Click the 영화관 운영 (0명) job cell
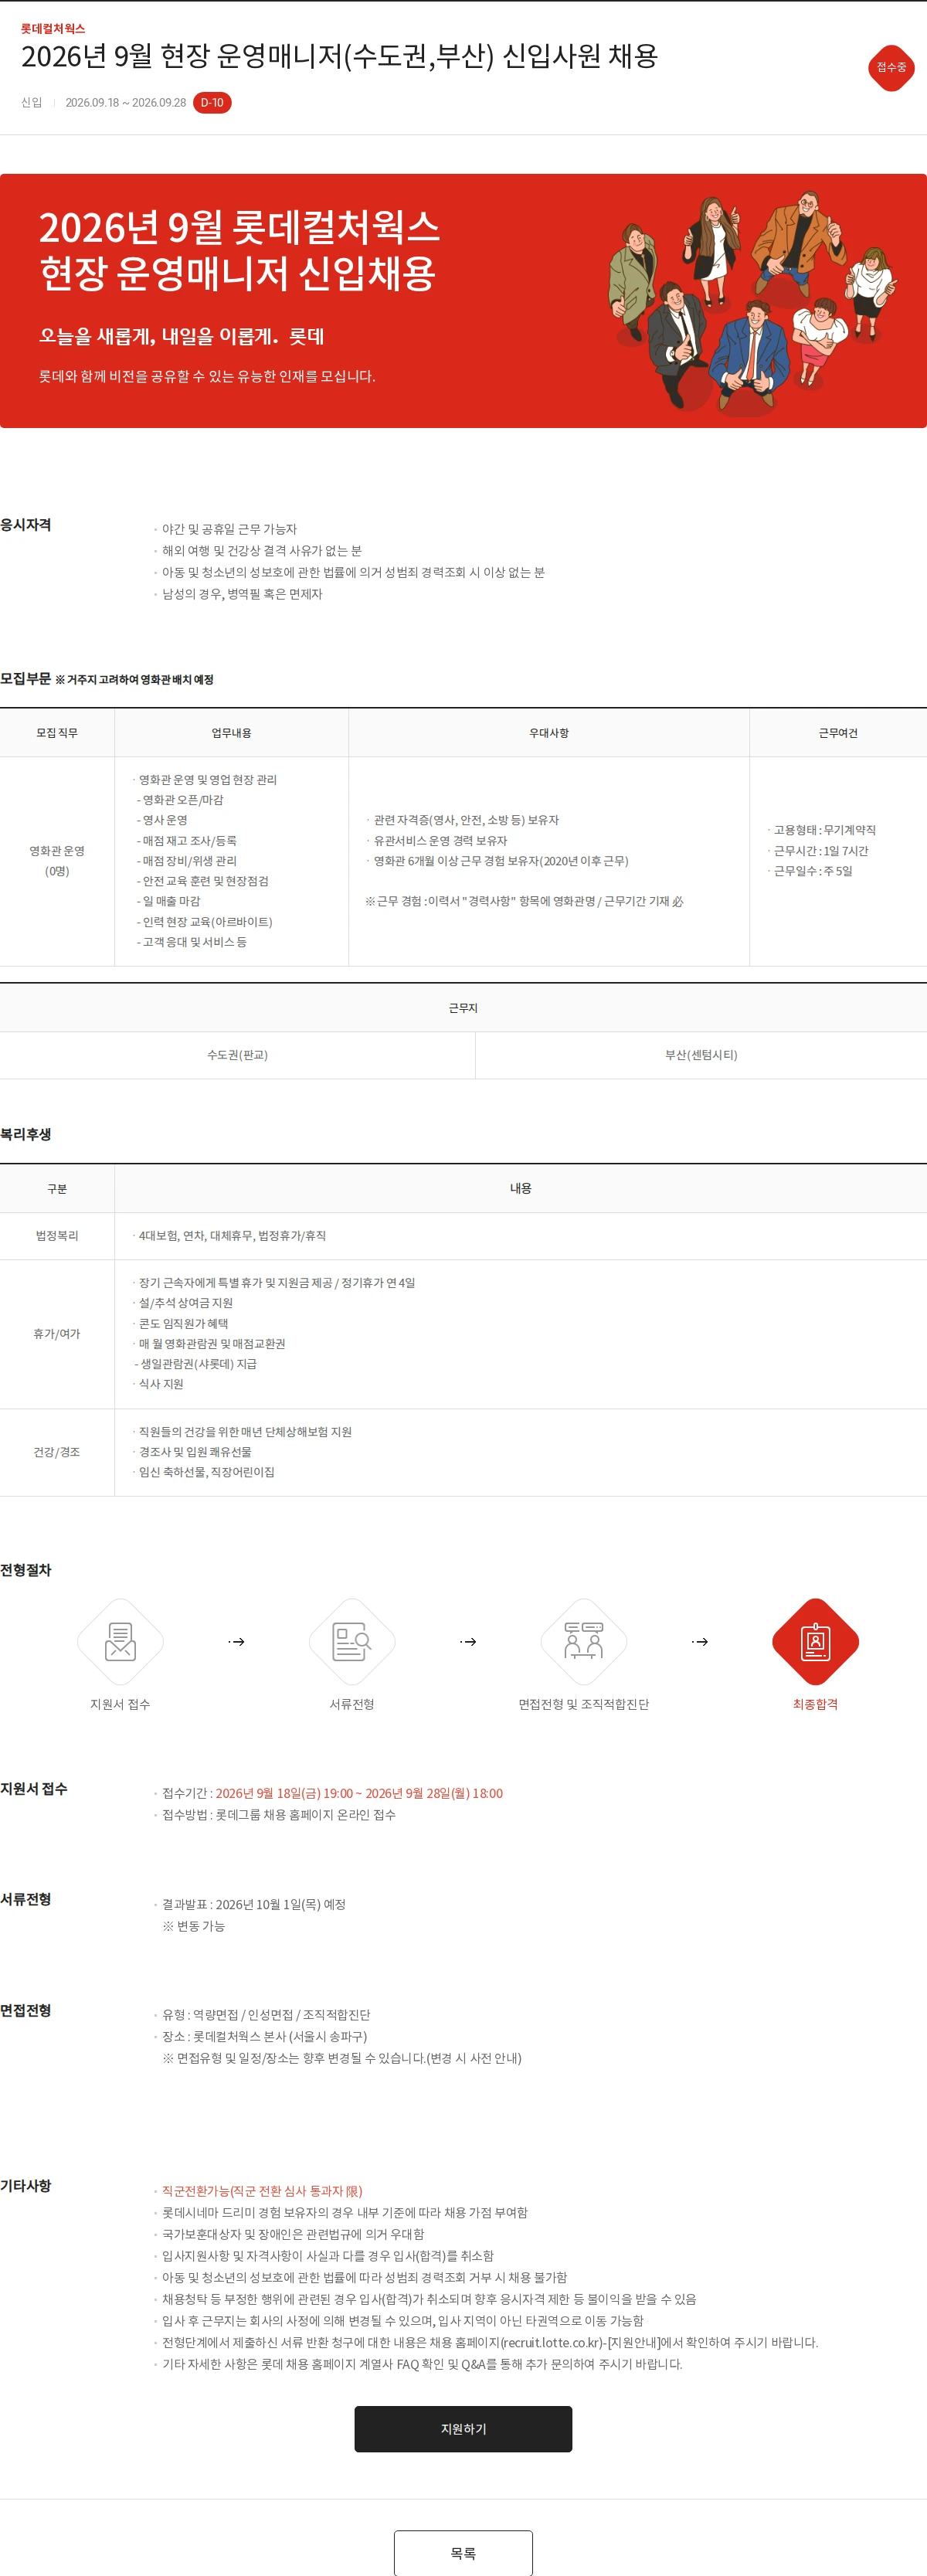 (57, 861)
